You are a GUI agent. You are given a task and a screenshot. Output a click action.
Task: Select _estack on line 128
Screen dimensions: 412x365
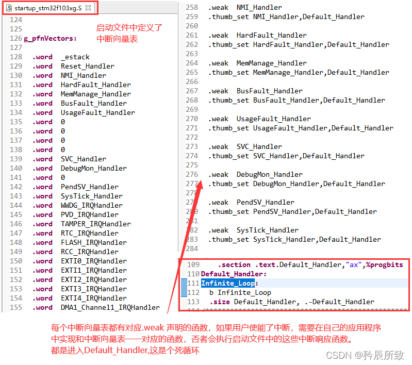tap(75, 57)
